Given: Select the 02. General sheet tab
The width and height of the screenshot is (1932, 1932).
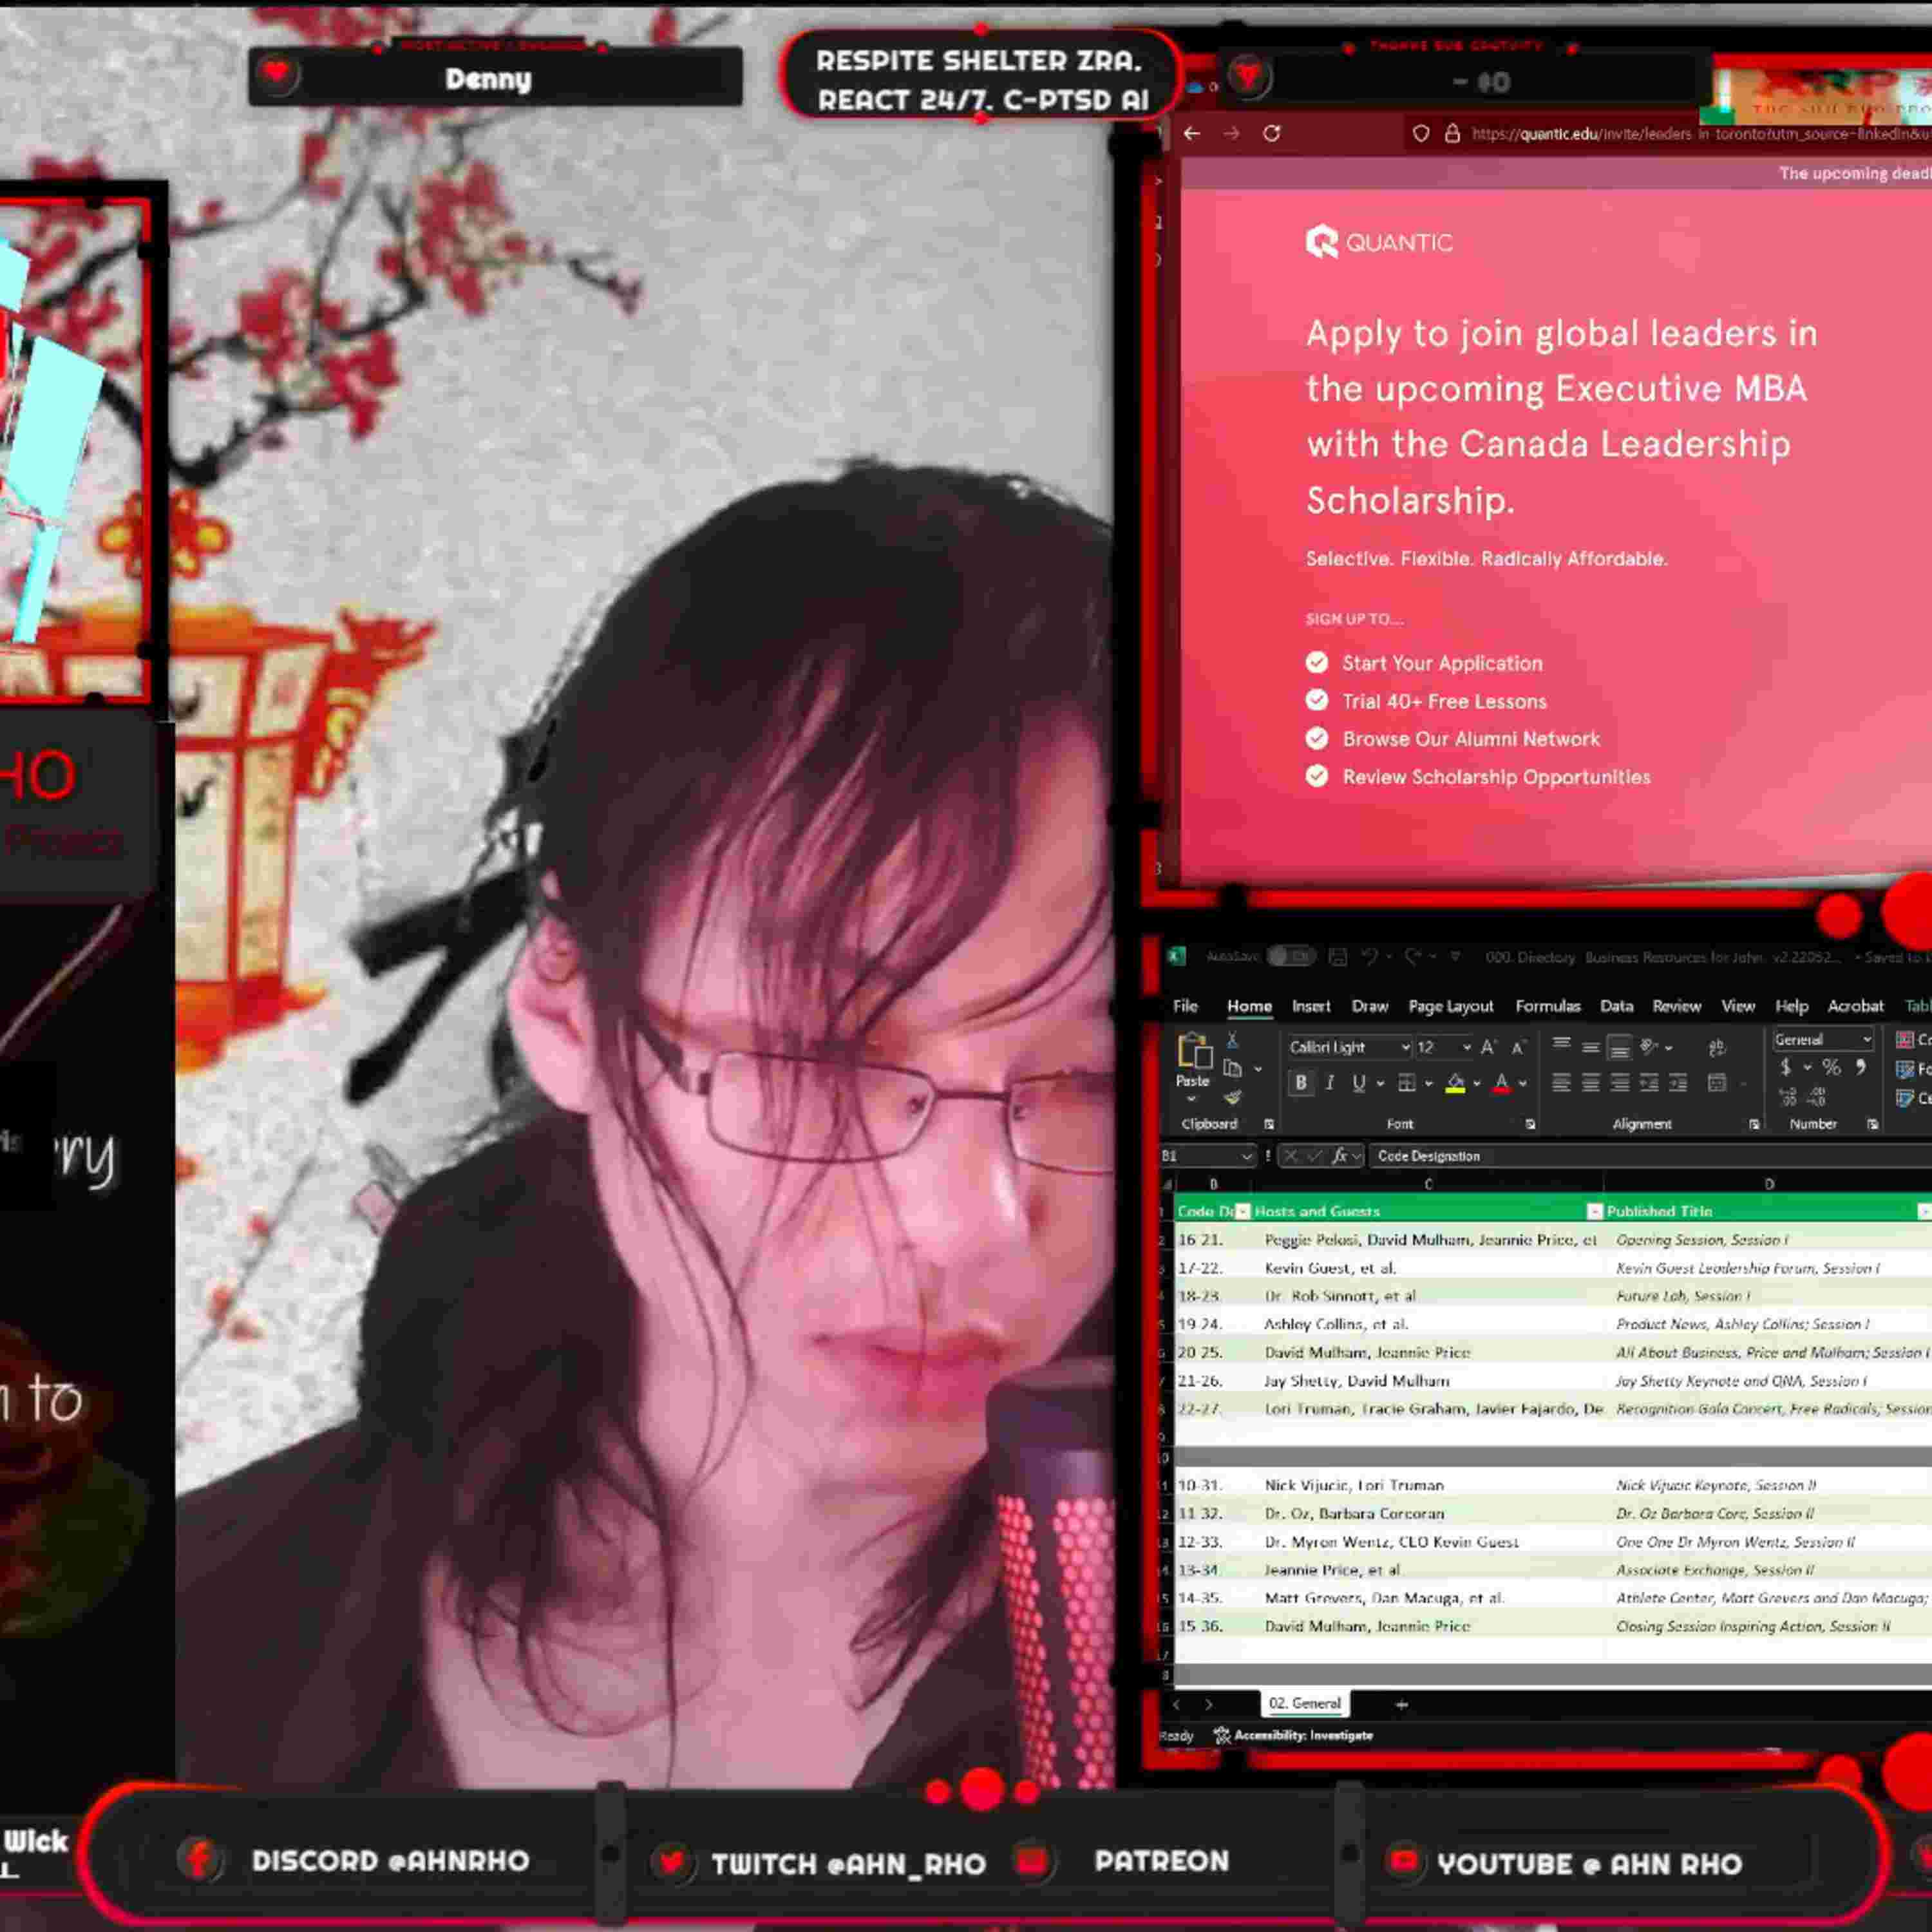Looking at the screenshot, I should [1305, 1703].
